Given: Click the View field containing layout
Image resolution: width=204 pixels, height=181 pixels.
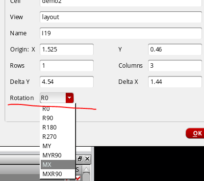Looking at the screenshot, I should click(x=121, y=17).
